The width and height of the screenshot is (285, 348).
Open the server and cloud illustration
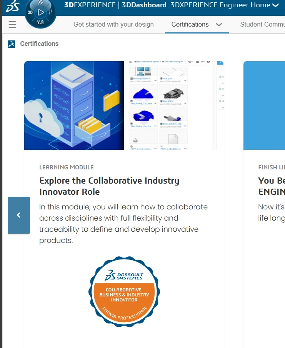point(74,105)
